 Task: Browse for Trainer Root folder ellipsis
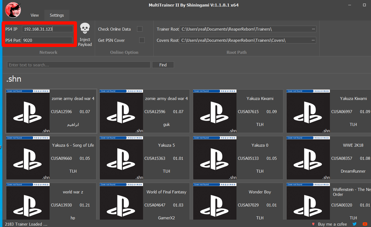point(313,29)
